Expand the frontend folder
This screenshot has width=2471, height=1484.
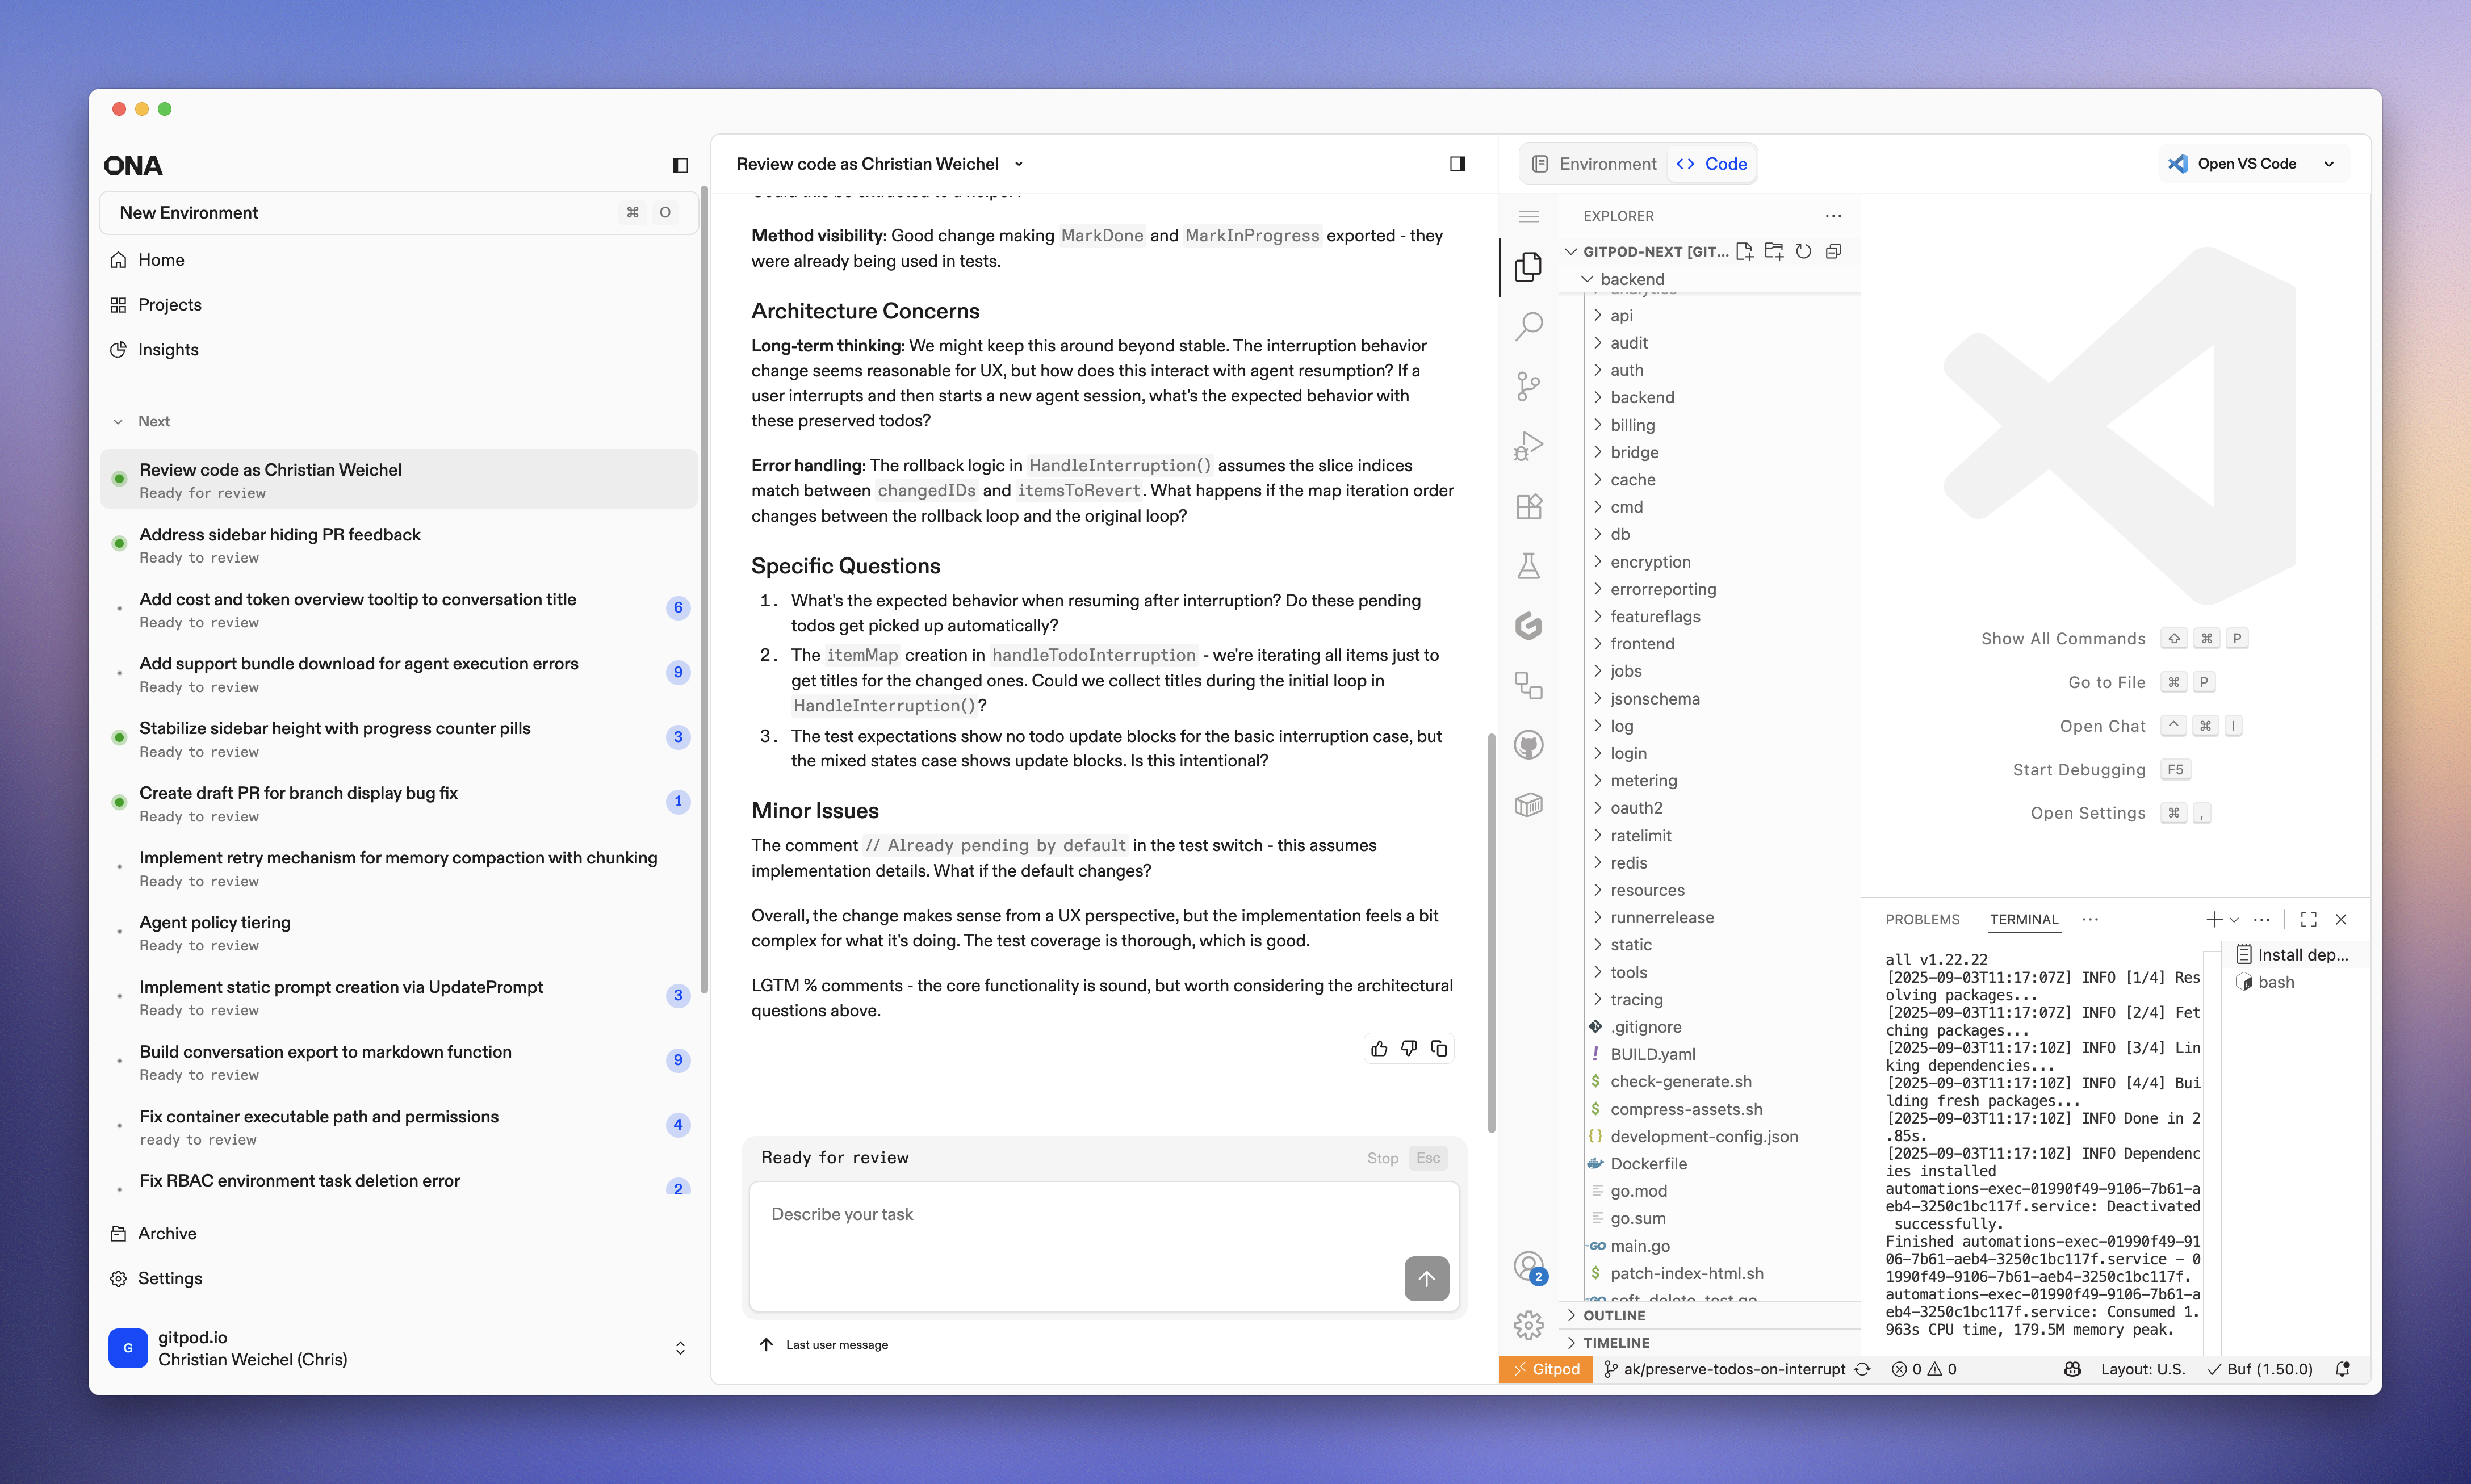(x=1641, y=643)
